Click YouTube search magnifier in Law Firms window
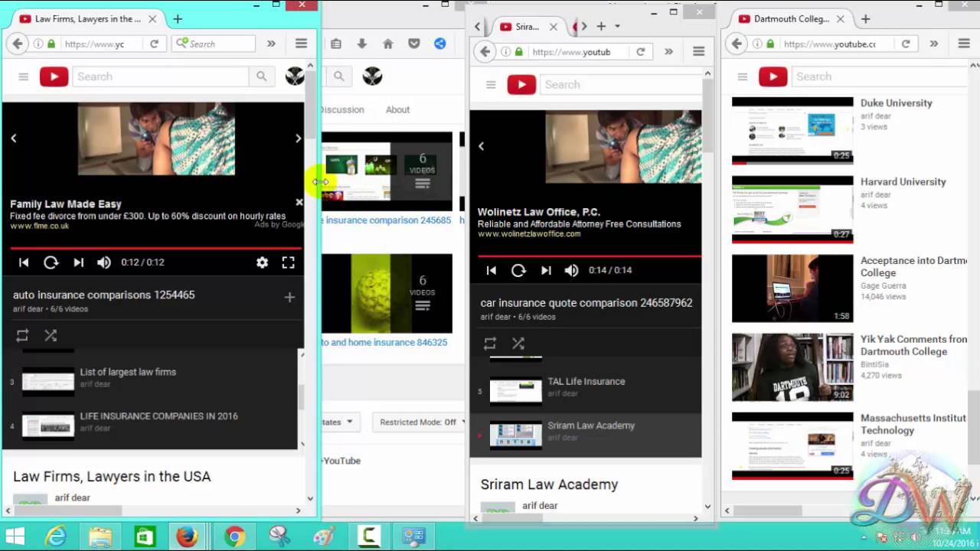The height and width of the screenshot is (551, 980). 262,77
